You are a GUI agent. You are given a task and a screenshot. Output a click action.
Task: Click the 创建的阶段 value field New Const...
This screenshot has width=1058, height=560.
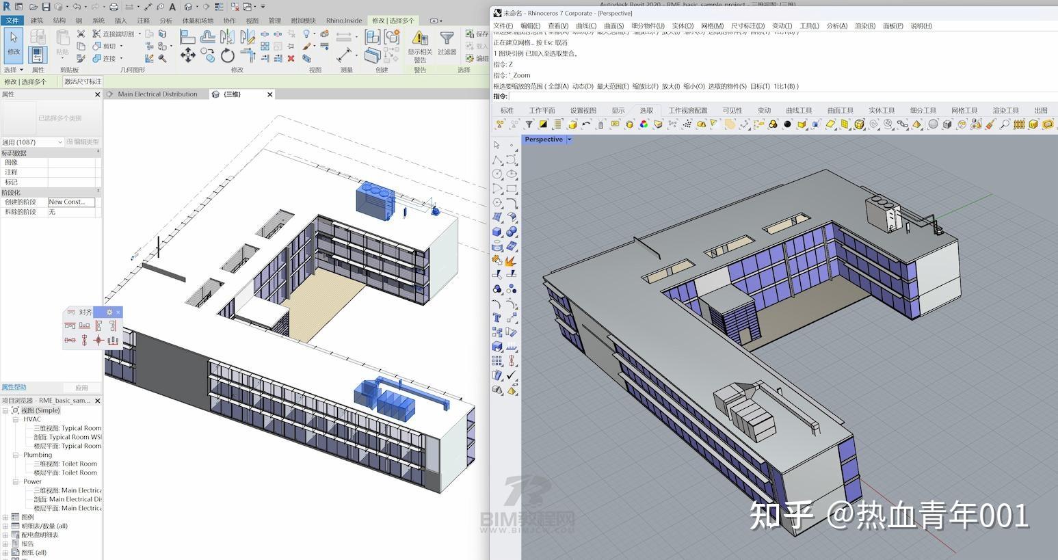click(71, 202)
